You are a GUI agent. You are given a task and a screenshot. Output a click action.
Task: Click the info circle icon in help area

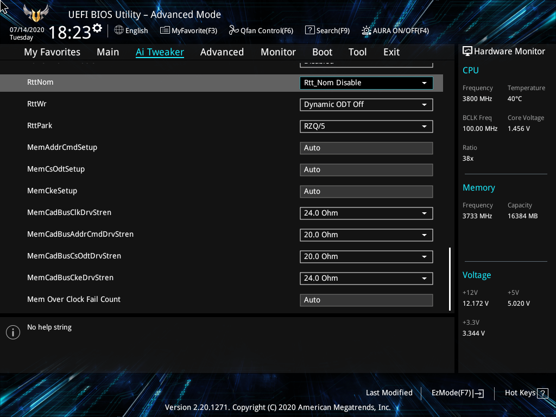13,332
